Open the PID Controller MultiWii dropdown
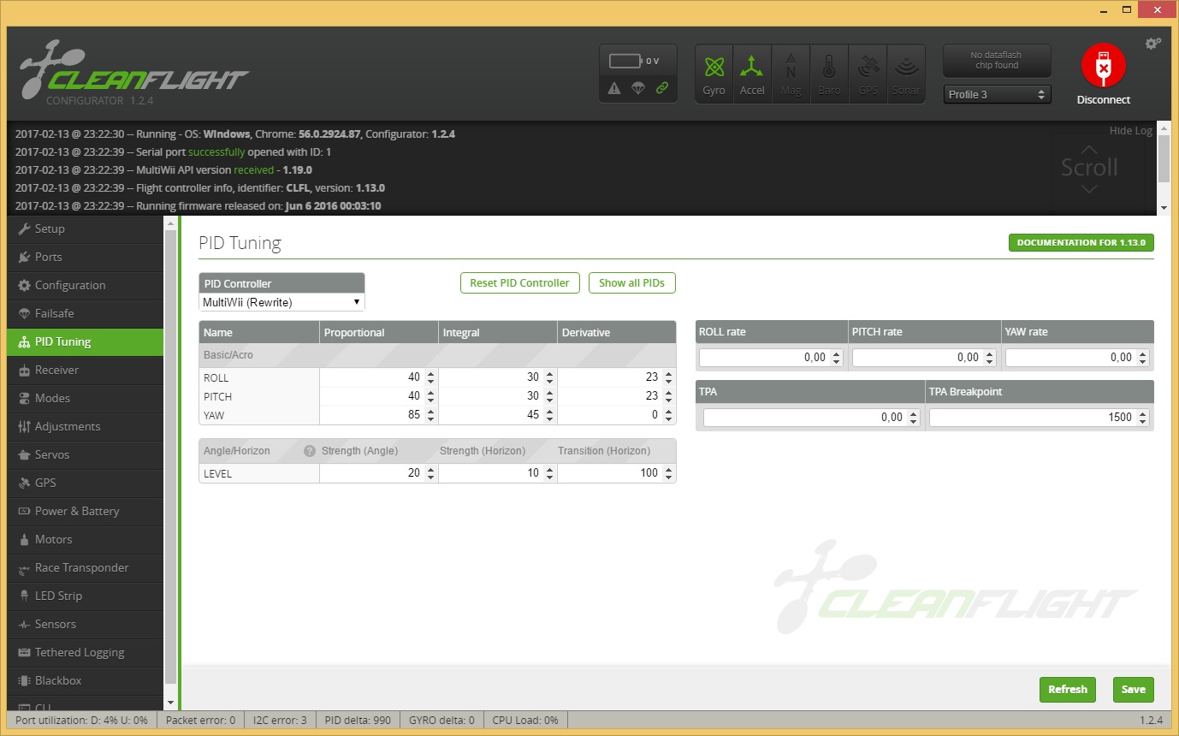Viewport: 1179px width, 736px height. [281, 303]
